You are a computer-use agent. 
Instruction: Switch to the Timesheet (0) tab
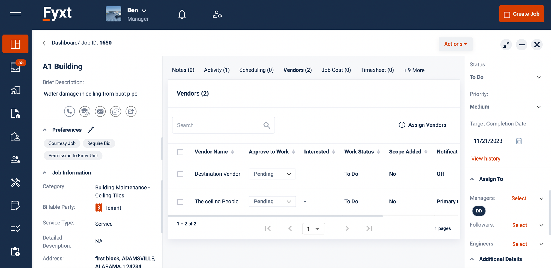377,70
